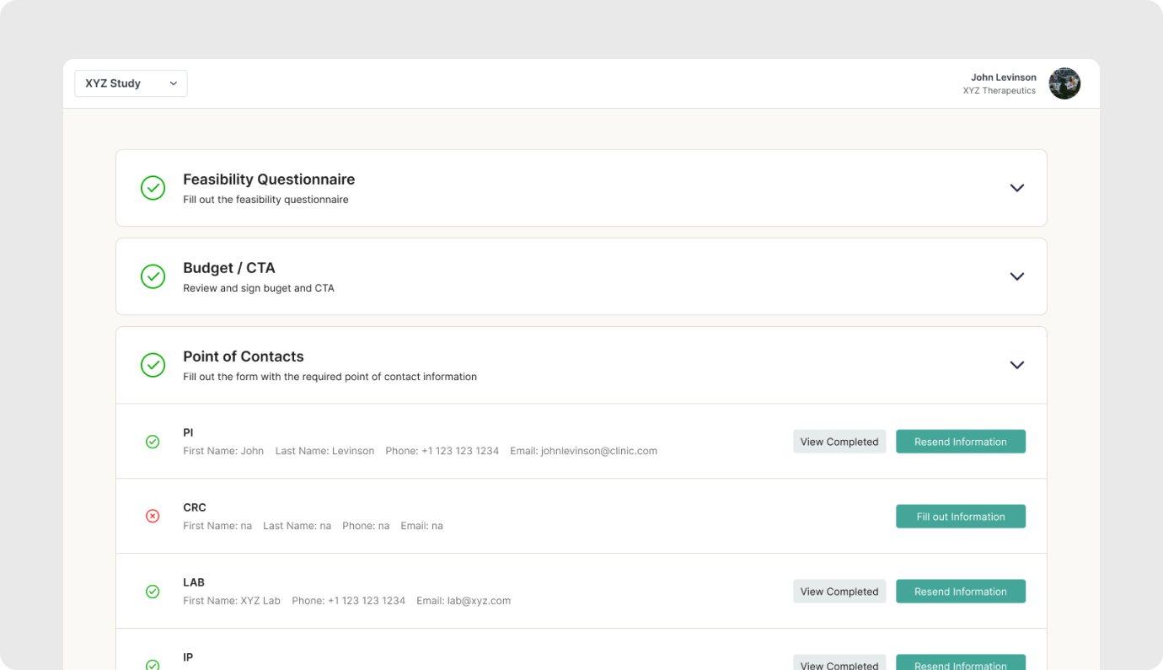The height and width of the screenshot is (670, 1163).
Task: Expand the Budget / CTA section chevron
Action: point(1016,276)
